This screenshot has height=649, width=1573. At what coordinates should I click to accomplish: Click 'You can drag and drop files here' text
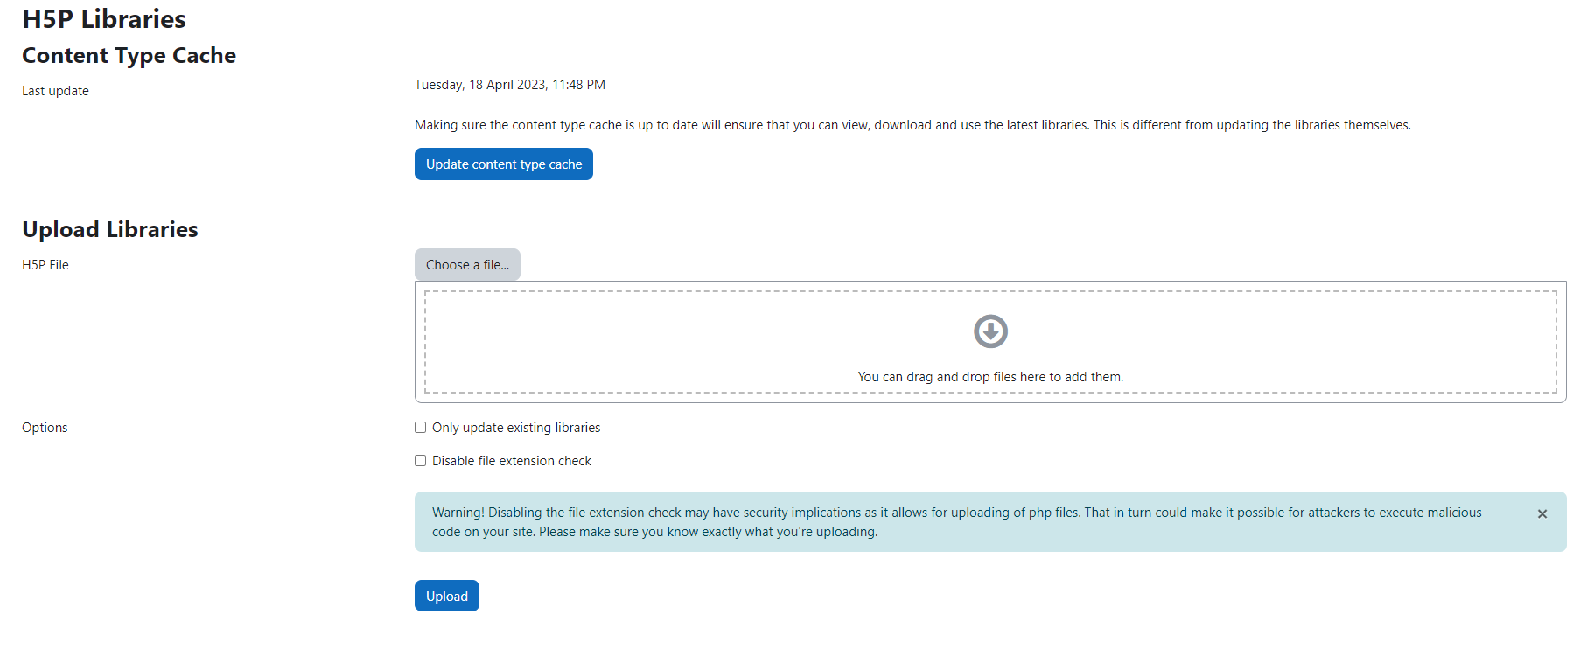click(x=990, y=377)
